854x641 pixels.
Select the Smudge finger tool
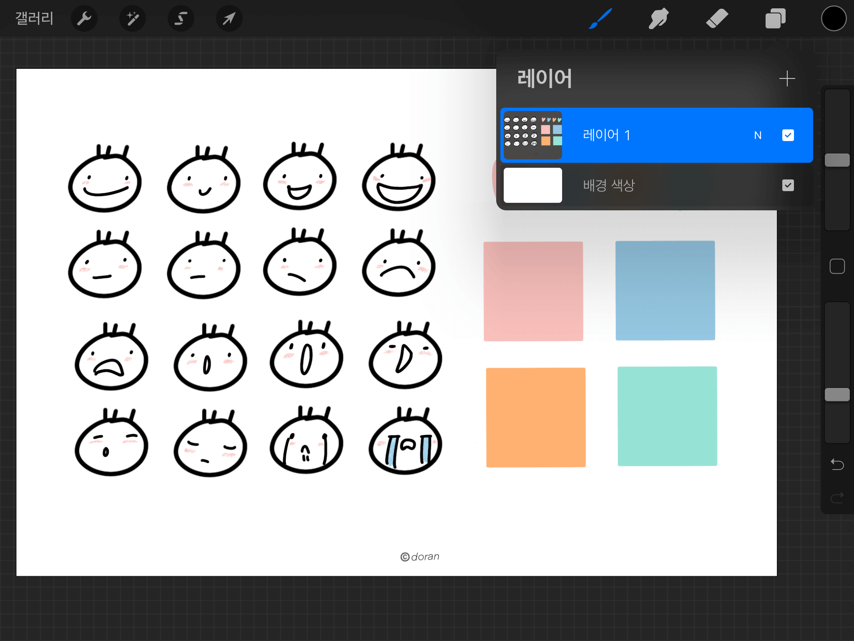point(658,18)
